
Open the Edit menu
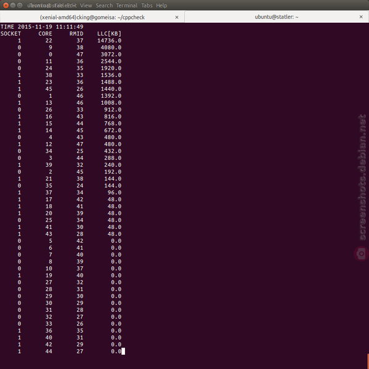71,6
